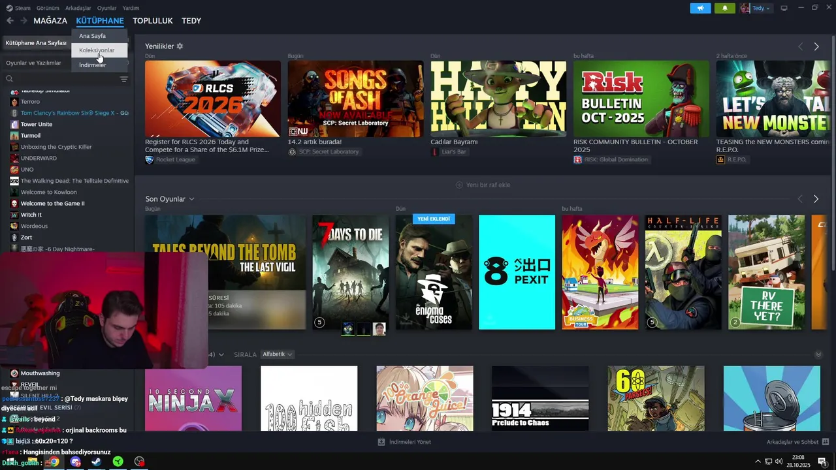Open the Happy Halloween news thumbnail
This screenshot has width=836, height=470.
498,99
